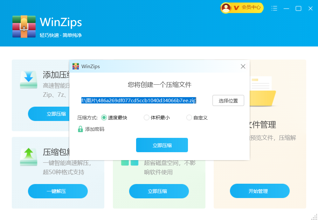Click the WinZips icon in the dialog title bar
Screen dimensions: 318x220
tap(75, 66)
